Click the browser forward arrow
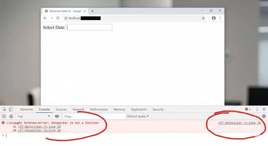 pos(51,18)
